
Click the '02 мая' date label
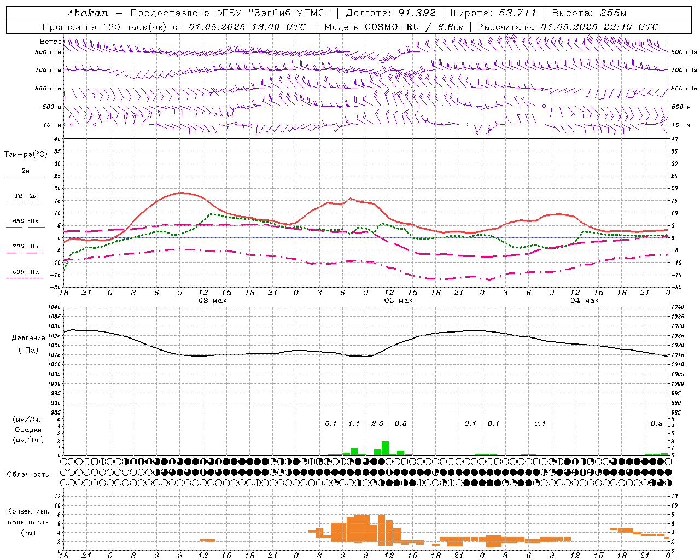coord(212,301)
